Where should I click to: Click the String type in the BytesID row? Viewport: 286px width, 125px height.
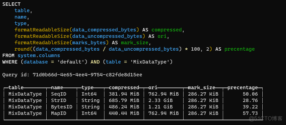tap(91, 107)
